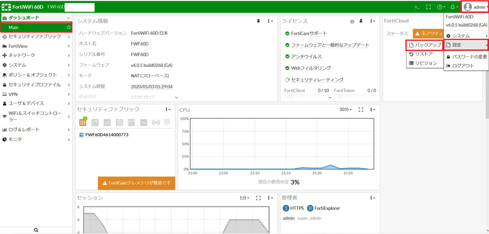Click the star next to Main
This screenshot has width=489, height=234.
coord(68,27)
